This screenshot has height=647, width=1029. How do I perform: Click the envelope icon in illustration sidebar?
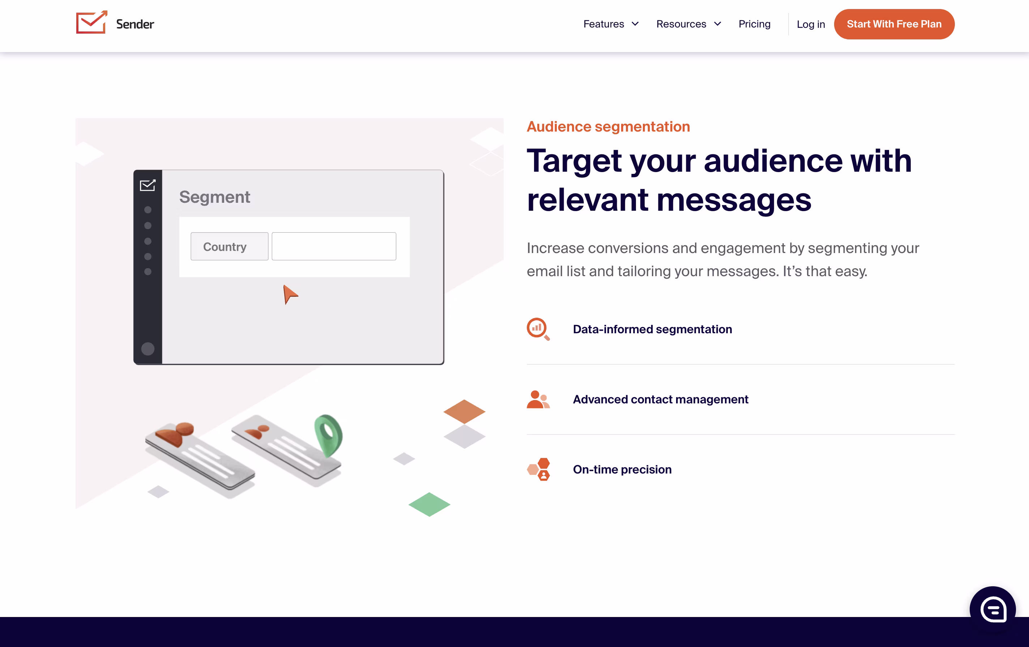coord(148,185)
